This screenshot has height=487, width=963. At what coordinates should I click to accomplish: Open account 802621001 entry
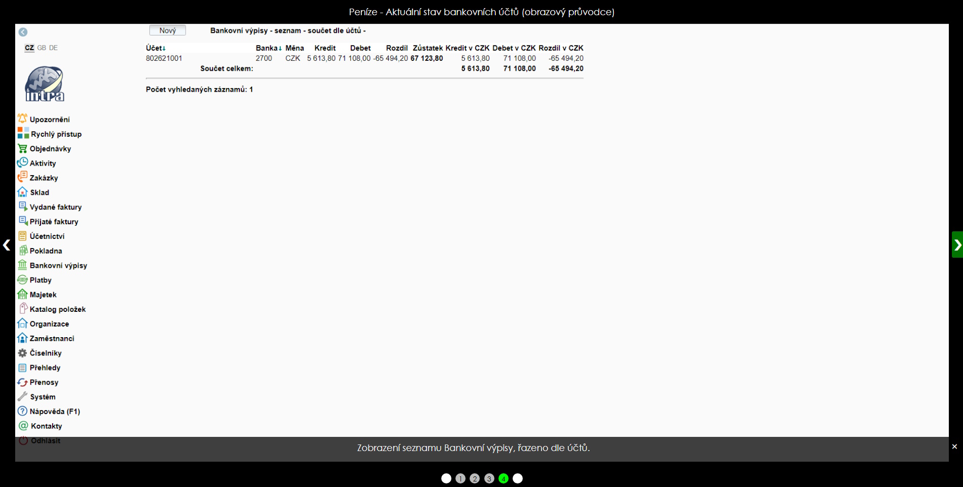(164, 58)
